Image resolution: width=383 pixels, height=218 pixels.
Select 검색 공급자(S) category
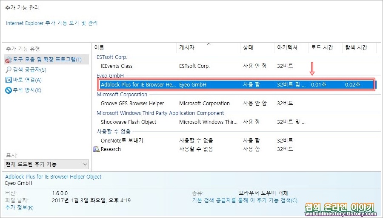29,70
